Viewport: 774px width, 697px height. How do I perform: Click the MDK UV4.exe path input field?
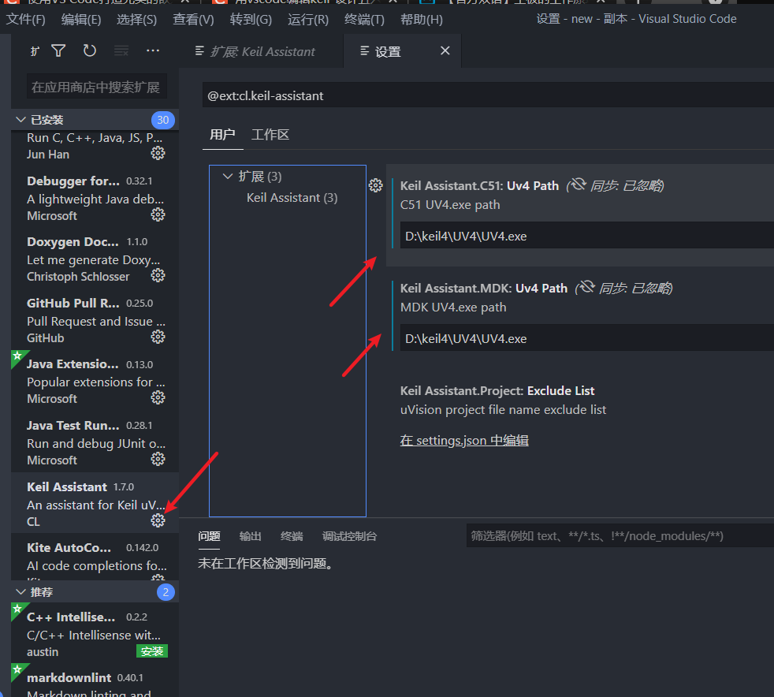point(587,338)
